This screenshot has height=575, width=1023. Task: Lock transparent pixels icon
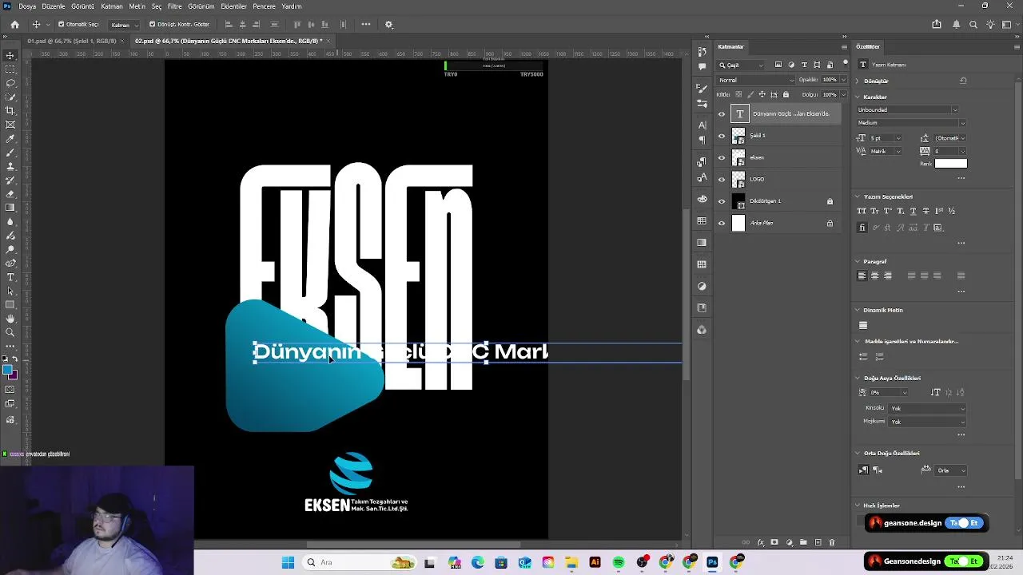tap(738, 94)
